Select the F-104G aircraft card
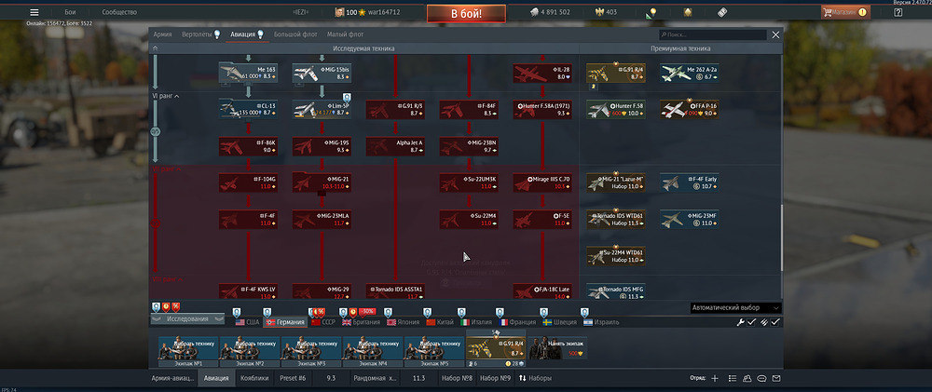Image resolution: width=932 pixels, height=392 pixels. [249, 182]
